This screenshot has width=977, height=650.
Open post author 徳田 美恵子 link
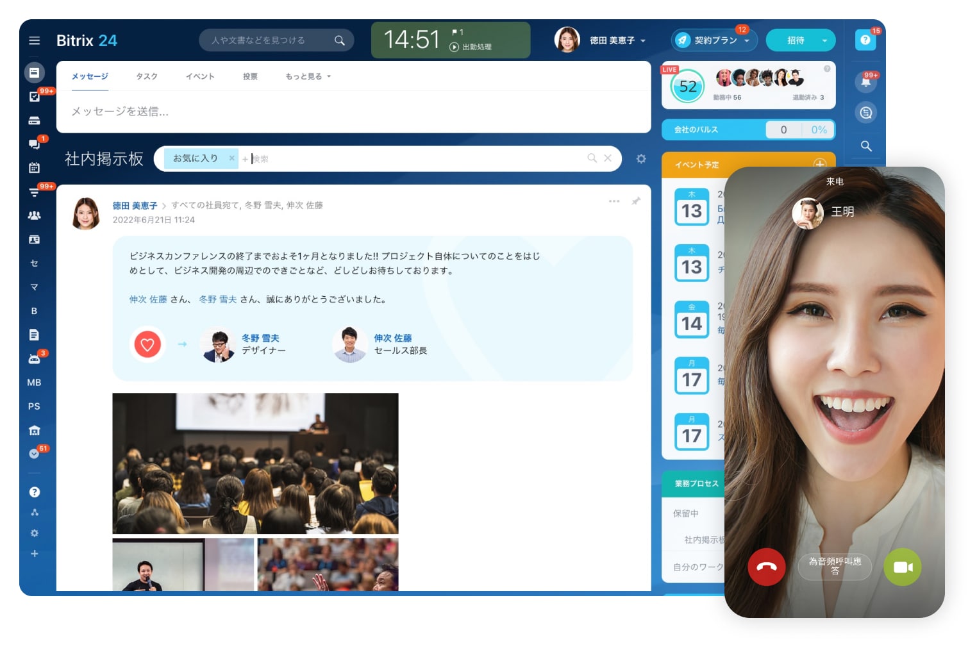point(135,206)
